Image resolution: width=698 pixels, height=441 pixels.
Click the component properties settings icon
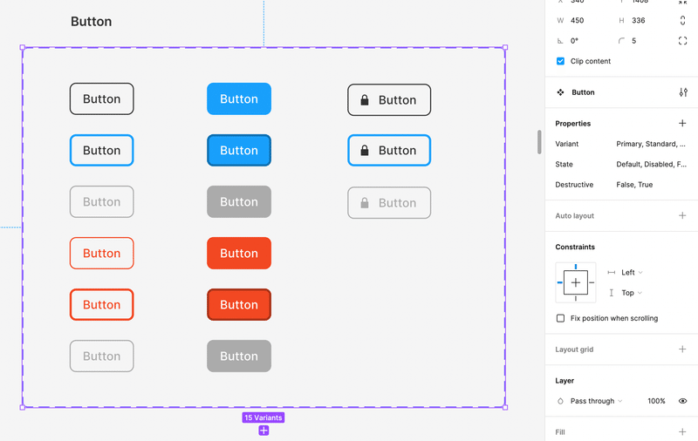click(683, 92)
